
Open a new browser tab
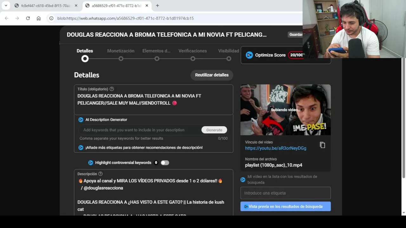tap(157, 6)
